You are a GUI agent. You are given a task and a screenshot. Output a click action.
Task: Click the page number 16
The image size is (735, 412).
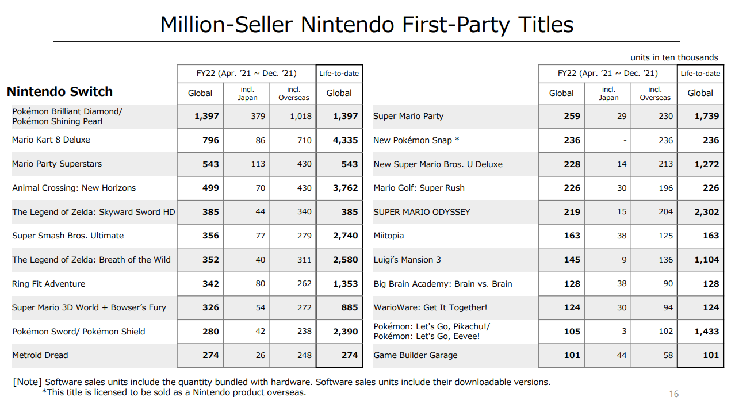[674, 394]
